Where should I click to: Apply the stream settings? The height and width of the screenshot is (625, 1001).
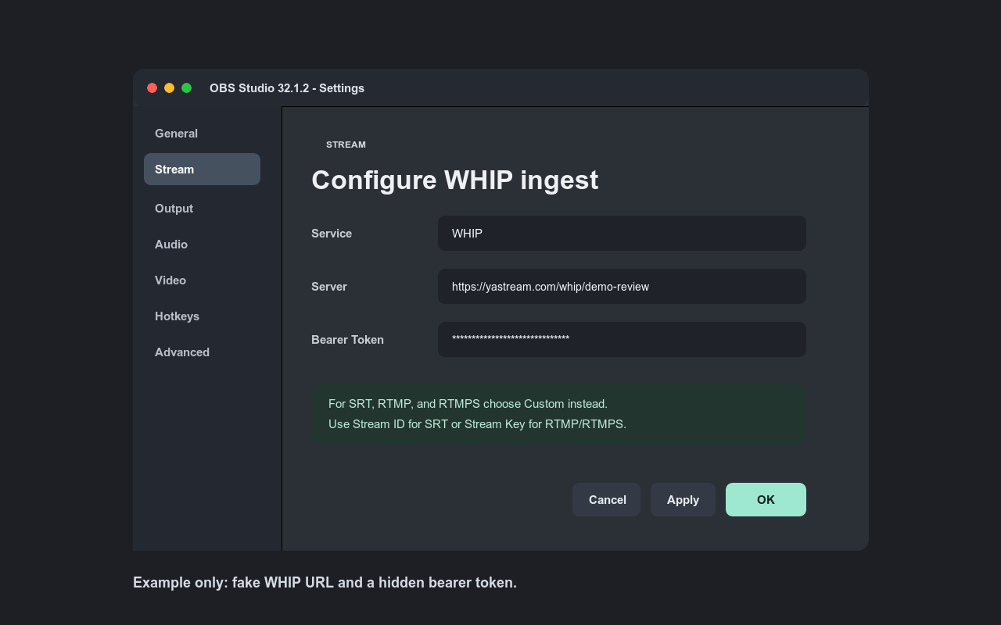coord(683,500)
